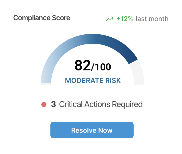Click the word Score in the title
The image size is (182, 154).
click(x=61, y=18)
